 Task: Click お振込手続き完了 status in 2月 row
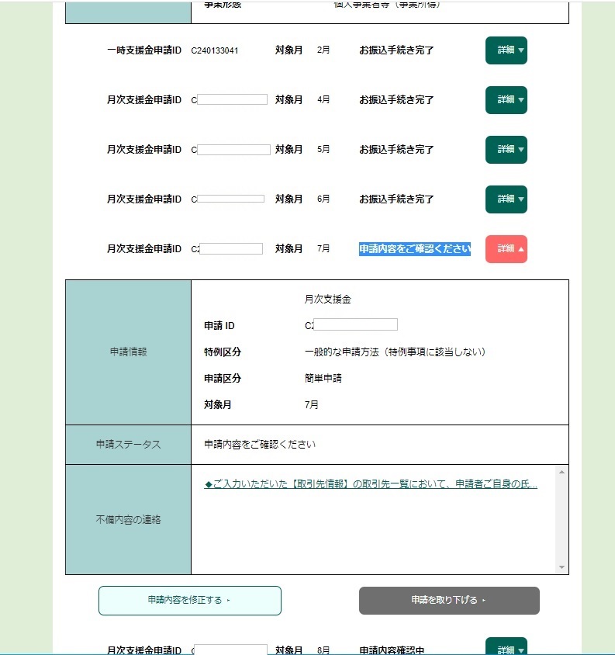tap(396, 50)
